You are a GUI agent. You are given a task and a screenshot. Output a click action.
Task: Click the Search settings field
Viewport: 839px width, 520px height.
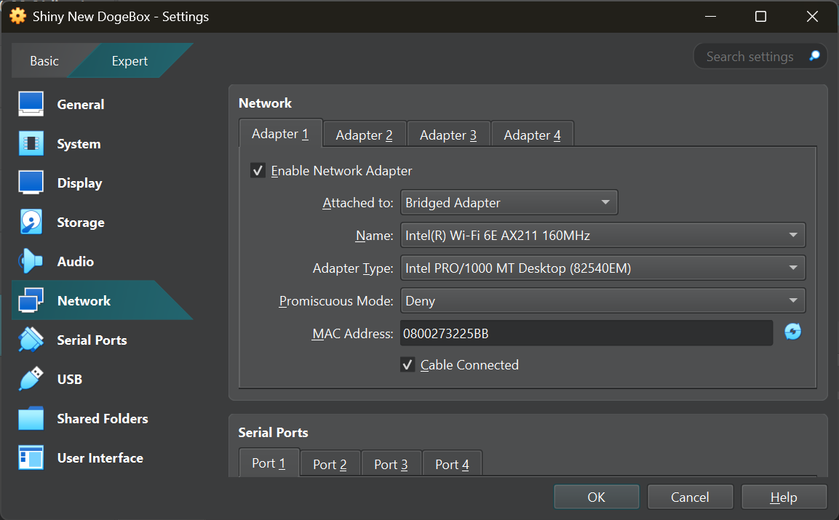click(x=760, y=56)
